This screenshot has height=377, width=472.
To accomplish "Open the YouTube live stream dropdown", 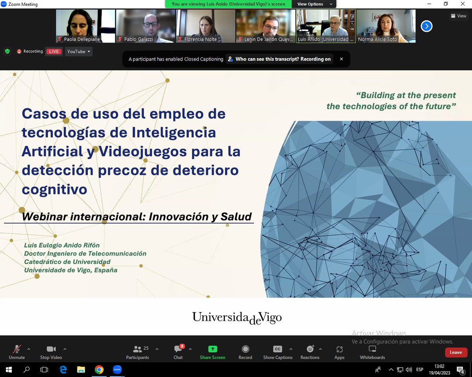I will pos(79,51).
